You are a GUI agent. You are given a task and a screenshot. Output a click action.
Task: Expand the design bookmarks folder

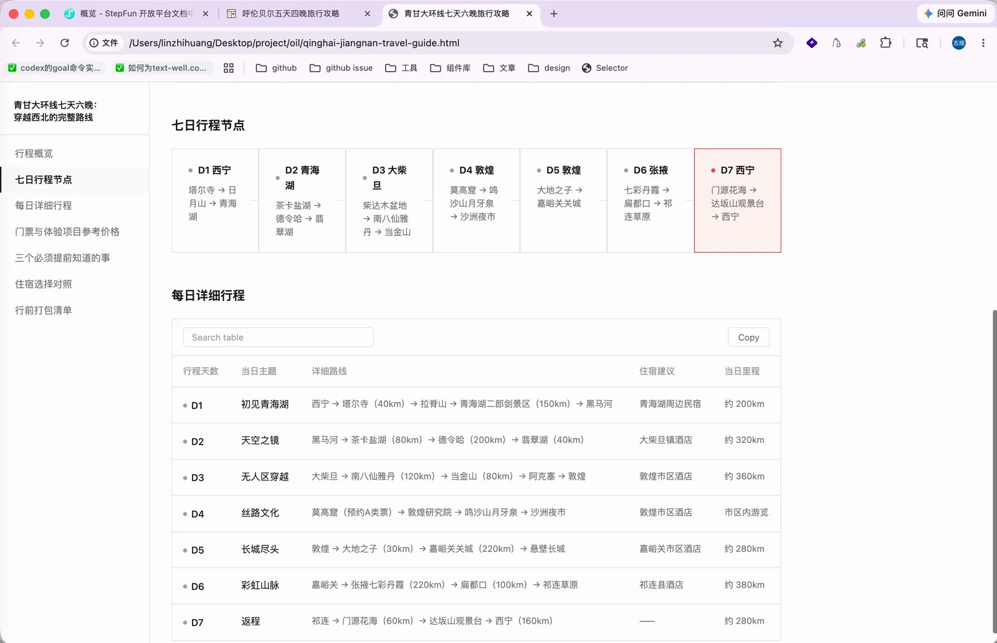point(549,68)
